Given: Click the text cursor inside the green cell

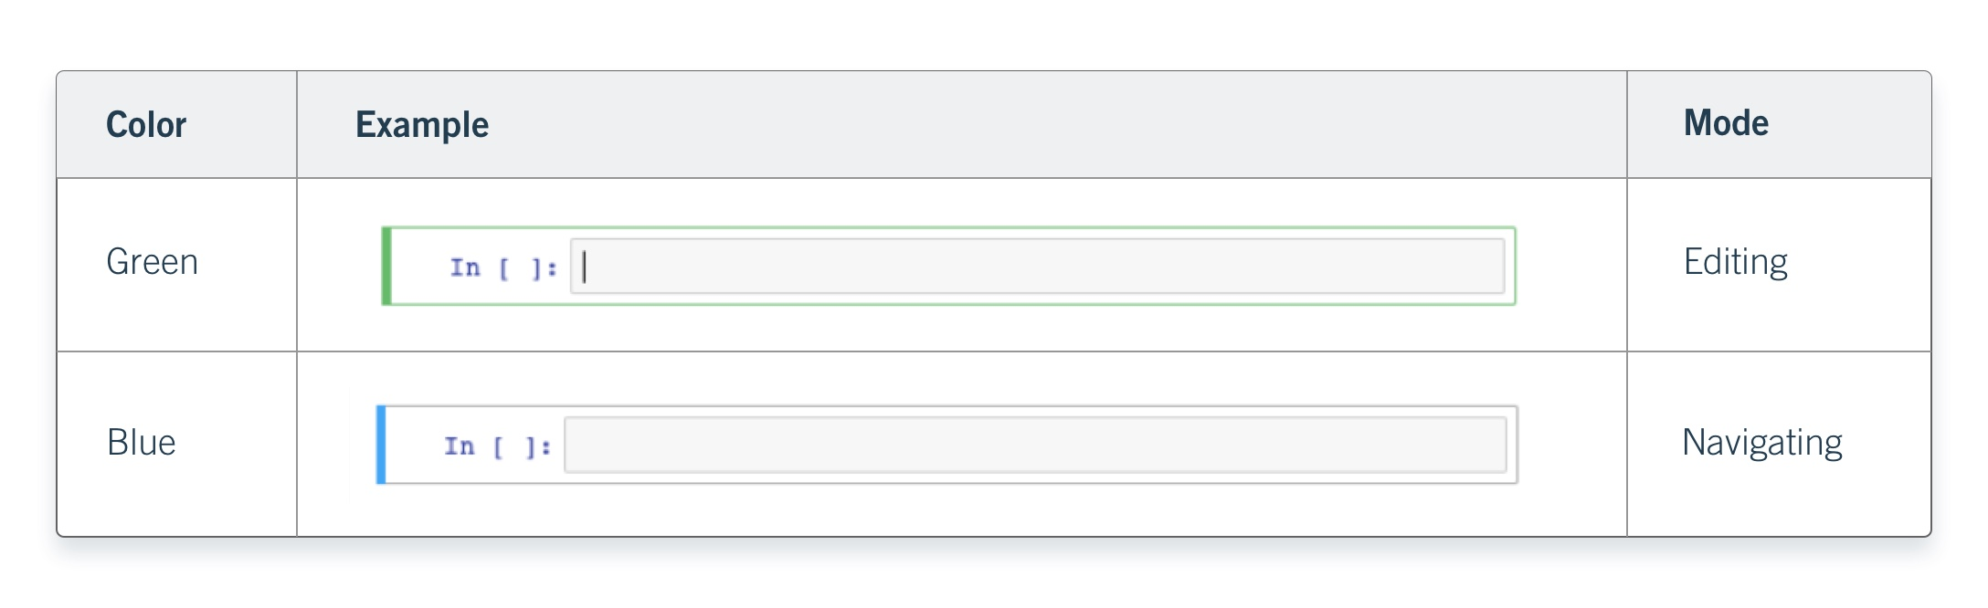Looking at the screenshot, I should [585, 267].
